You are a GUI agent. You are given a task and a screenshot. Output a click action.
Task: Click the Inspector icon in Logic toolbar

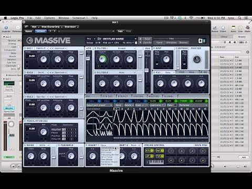pyautogui.click(x=6, y=29)
